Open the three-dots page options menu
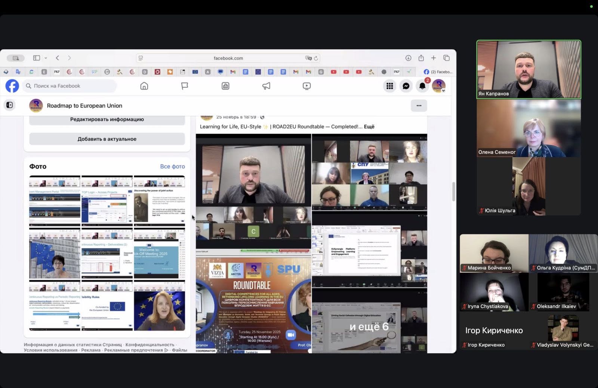Image resolution: width=598 pixels, height=388 pixels. [x=419, y=106]
